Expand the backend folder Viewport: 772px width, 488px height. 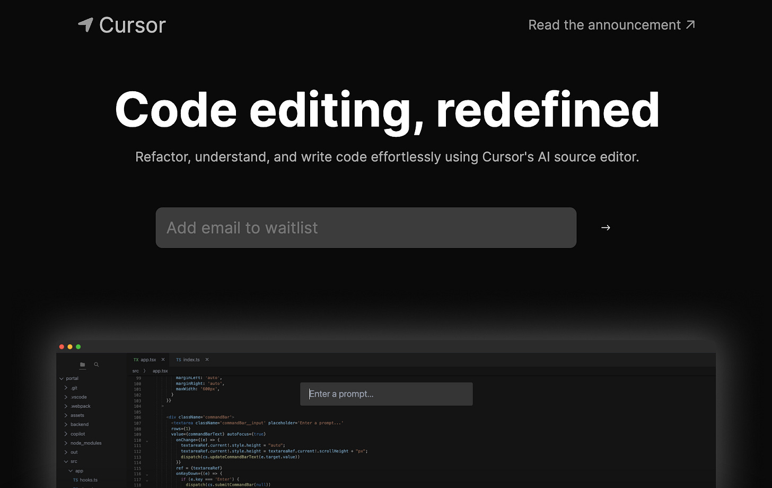point(76,424)
